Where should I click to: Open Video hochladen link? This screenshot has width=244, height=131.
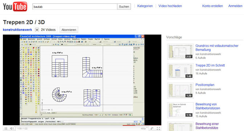pyautogui.click(x=170, y=6)
